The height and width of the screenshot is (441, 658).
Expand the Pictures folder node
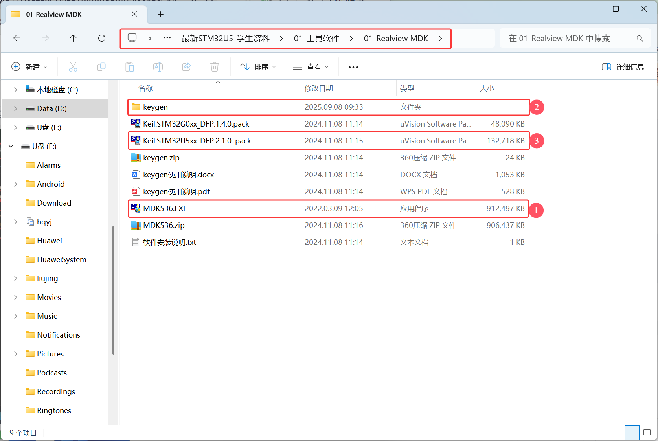click(x=15, y=354)
